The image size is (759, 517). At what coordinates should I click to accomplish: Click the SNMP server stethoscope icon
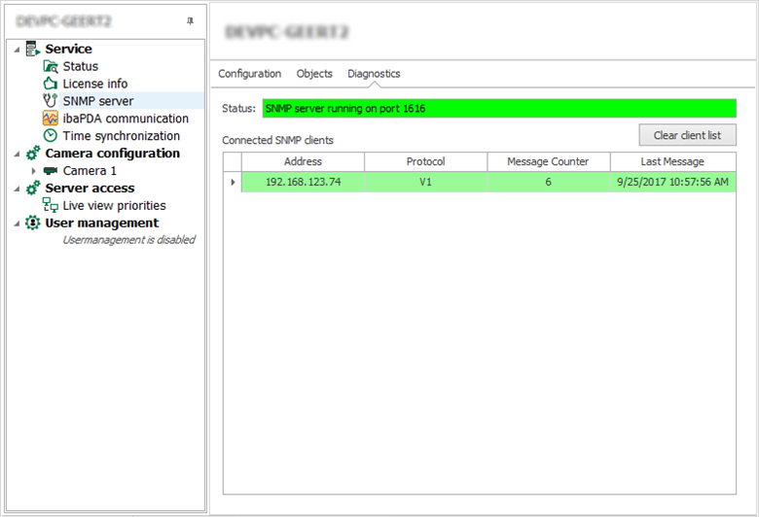point(51,101)
